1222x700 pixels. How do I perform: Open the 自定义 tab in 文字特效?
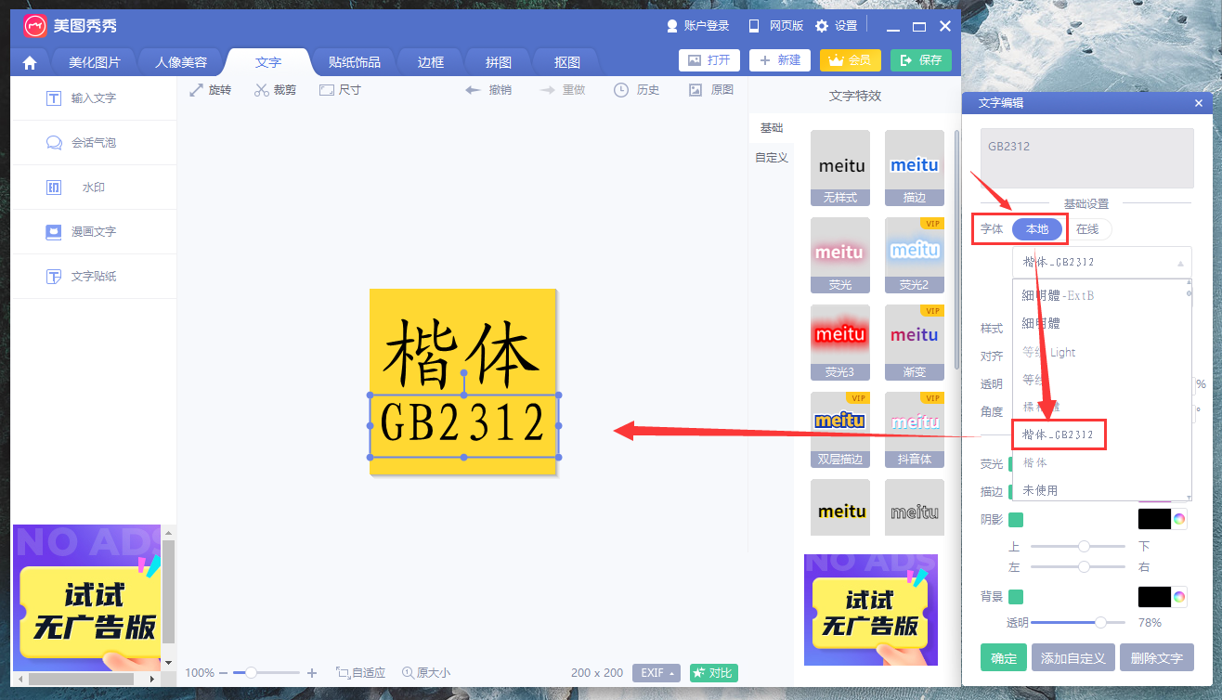coord(772,158)
